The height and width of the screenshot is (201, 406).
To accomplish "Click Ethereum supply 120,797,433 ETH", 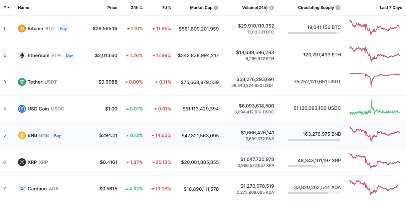I will 322,55.
